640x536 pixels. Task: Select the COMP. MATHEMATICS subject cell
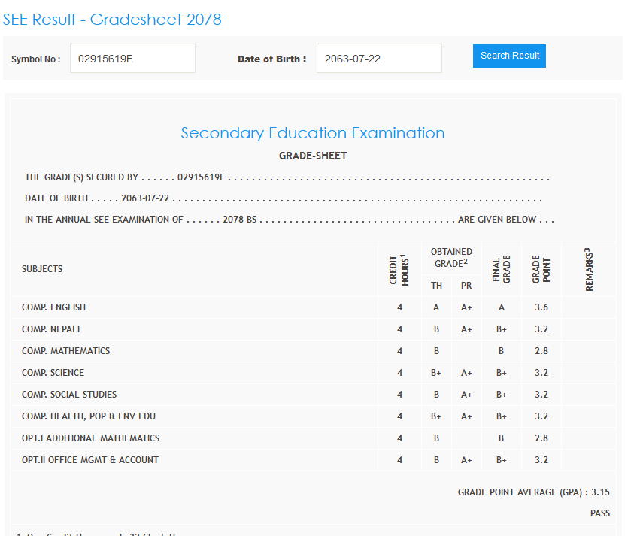pyautogui.click(x=66, y=351)
